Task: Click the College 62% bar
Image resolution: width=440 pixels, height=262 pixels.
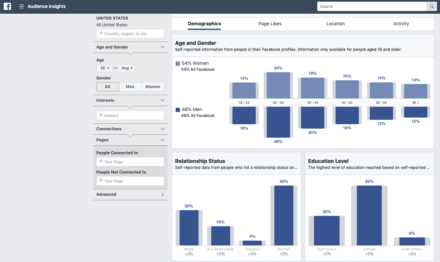Action: pos(369,215)
